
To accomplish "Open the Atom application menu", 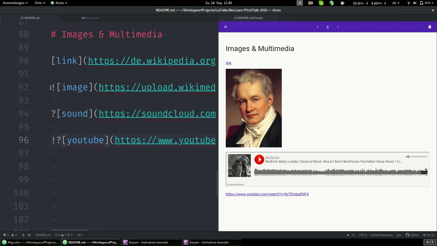I will 59,3.
